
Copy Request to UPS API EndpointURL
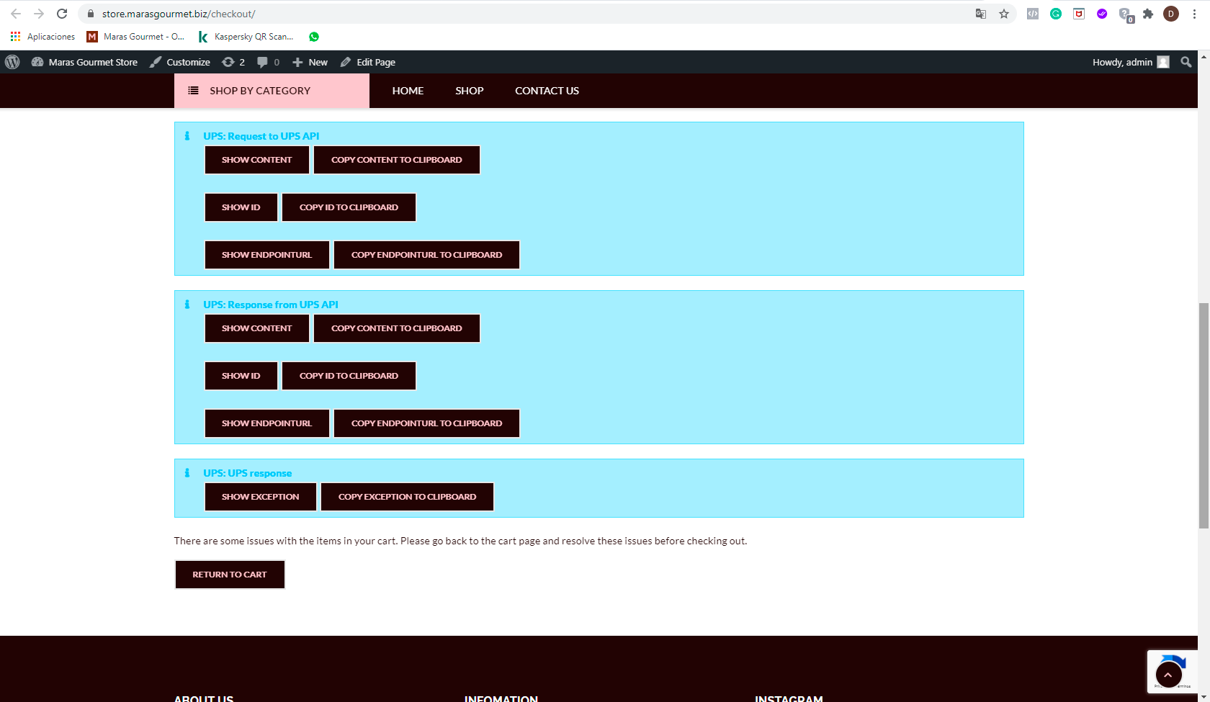(x=427, y=255)
